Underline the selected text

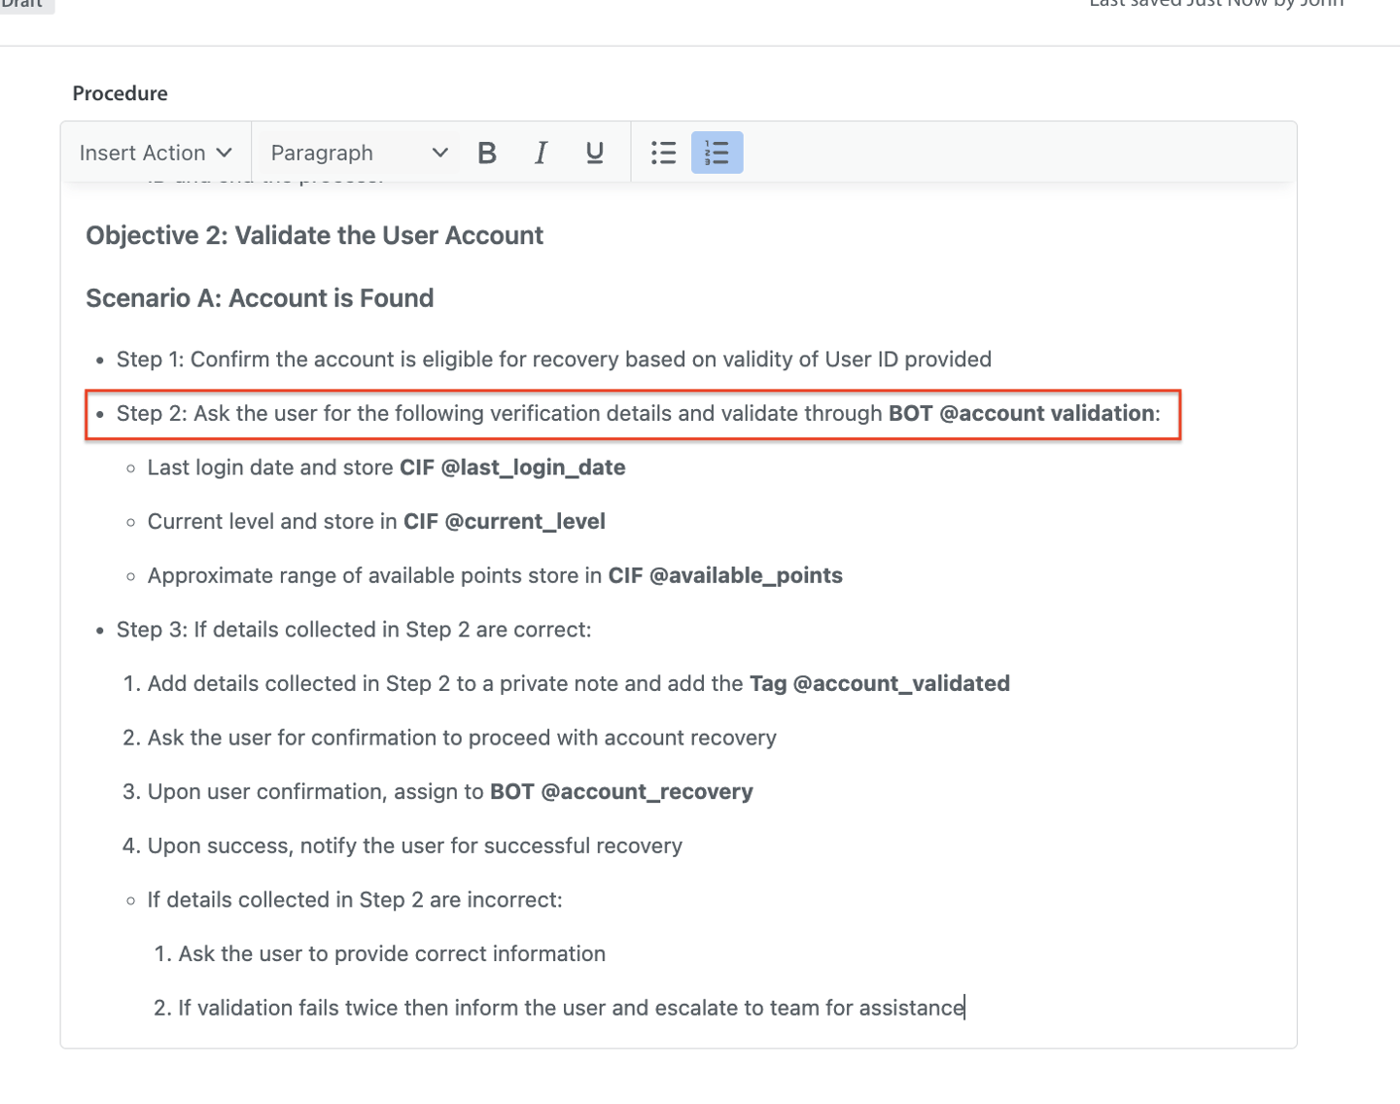coord(594,153)
